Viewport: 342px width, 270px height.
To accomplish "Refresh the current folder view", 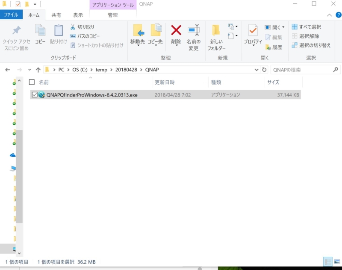I will click(264, 70).
